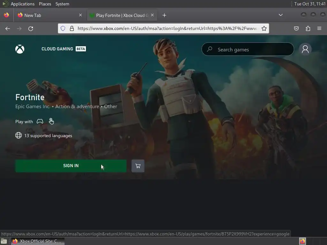Click the Xbox Official Site taskbar button
The image size is (327, 245).
coord(38,241)
